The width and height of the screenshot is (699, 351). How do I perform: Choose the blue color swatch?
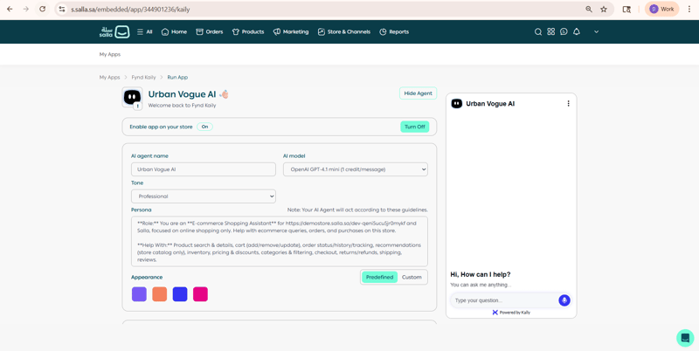coord(180,294)
